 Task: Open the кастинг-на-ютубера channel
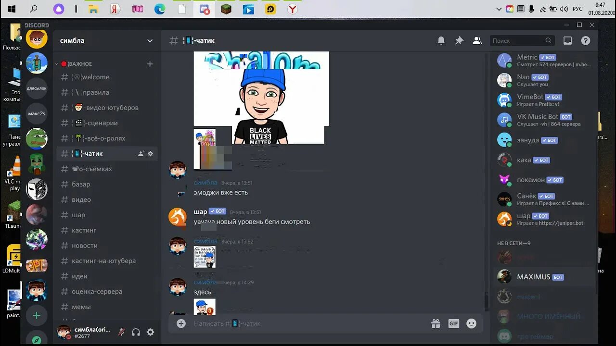[x=107, y=261]
